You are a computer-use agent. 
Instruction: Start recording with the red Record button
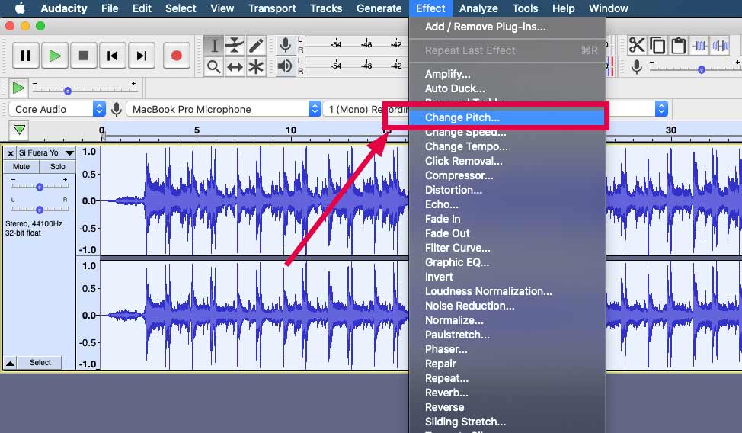click(177, 56)
